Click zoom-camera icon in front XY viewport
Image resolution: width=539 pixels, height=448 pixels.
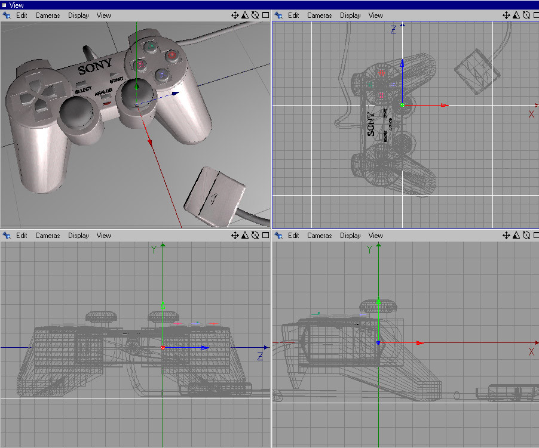pos(516,235)
